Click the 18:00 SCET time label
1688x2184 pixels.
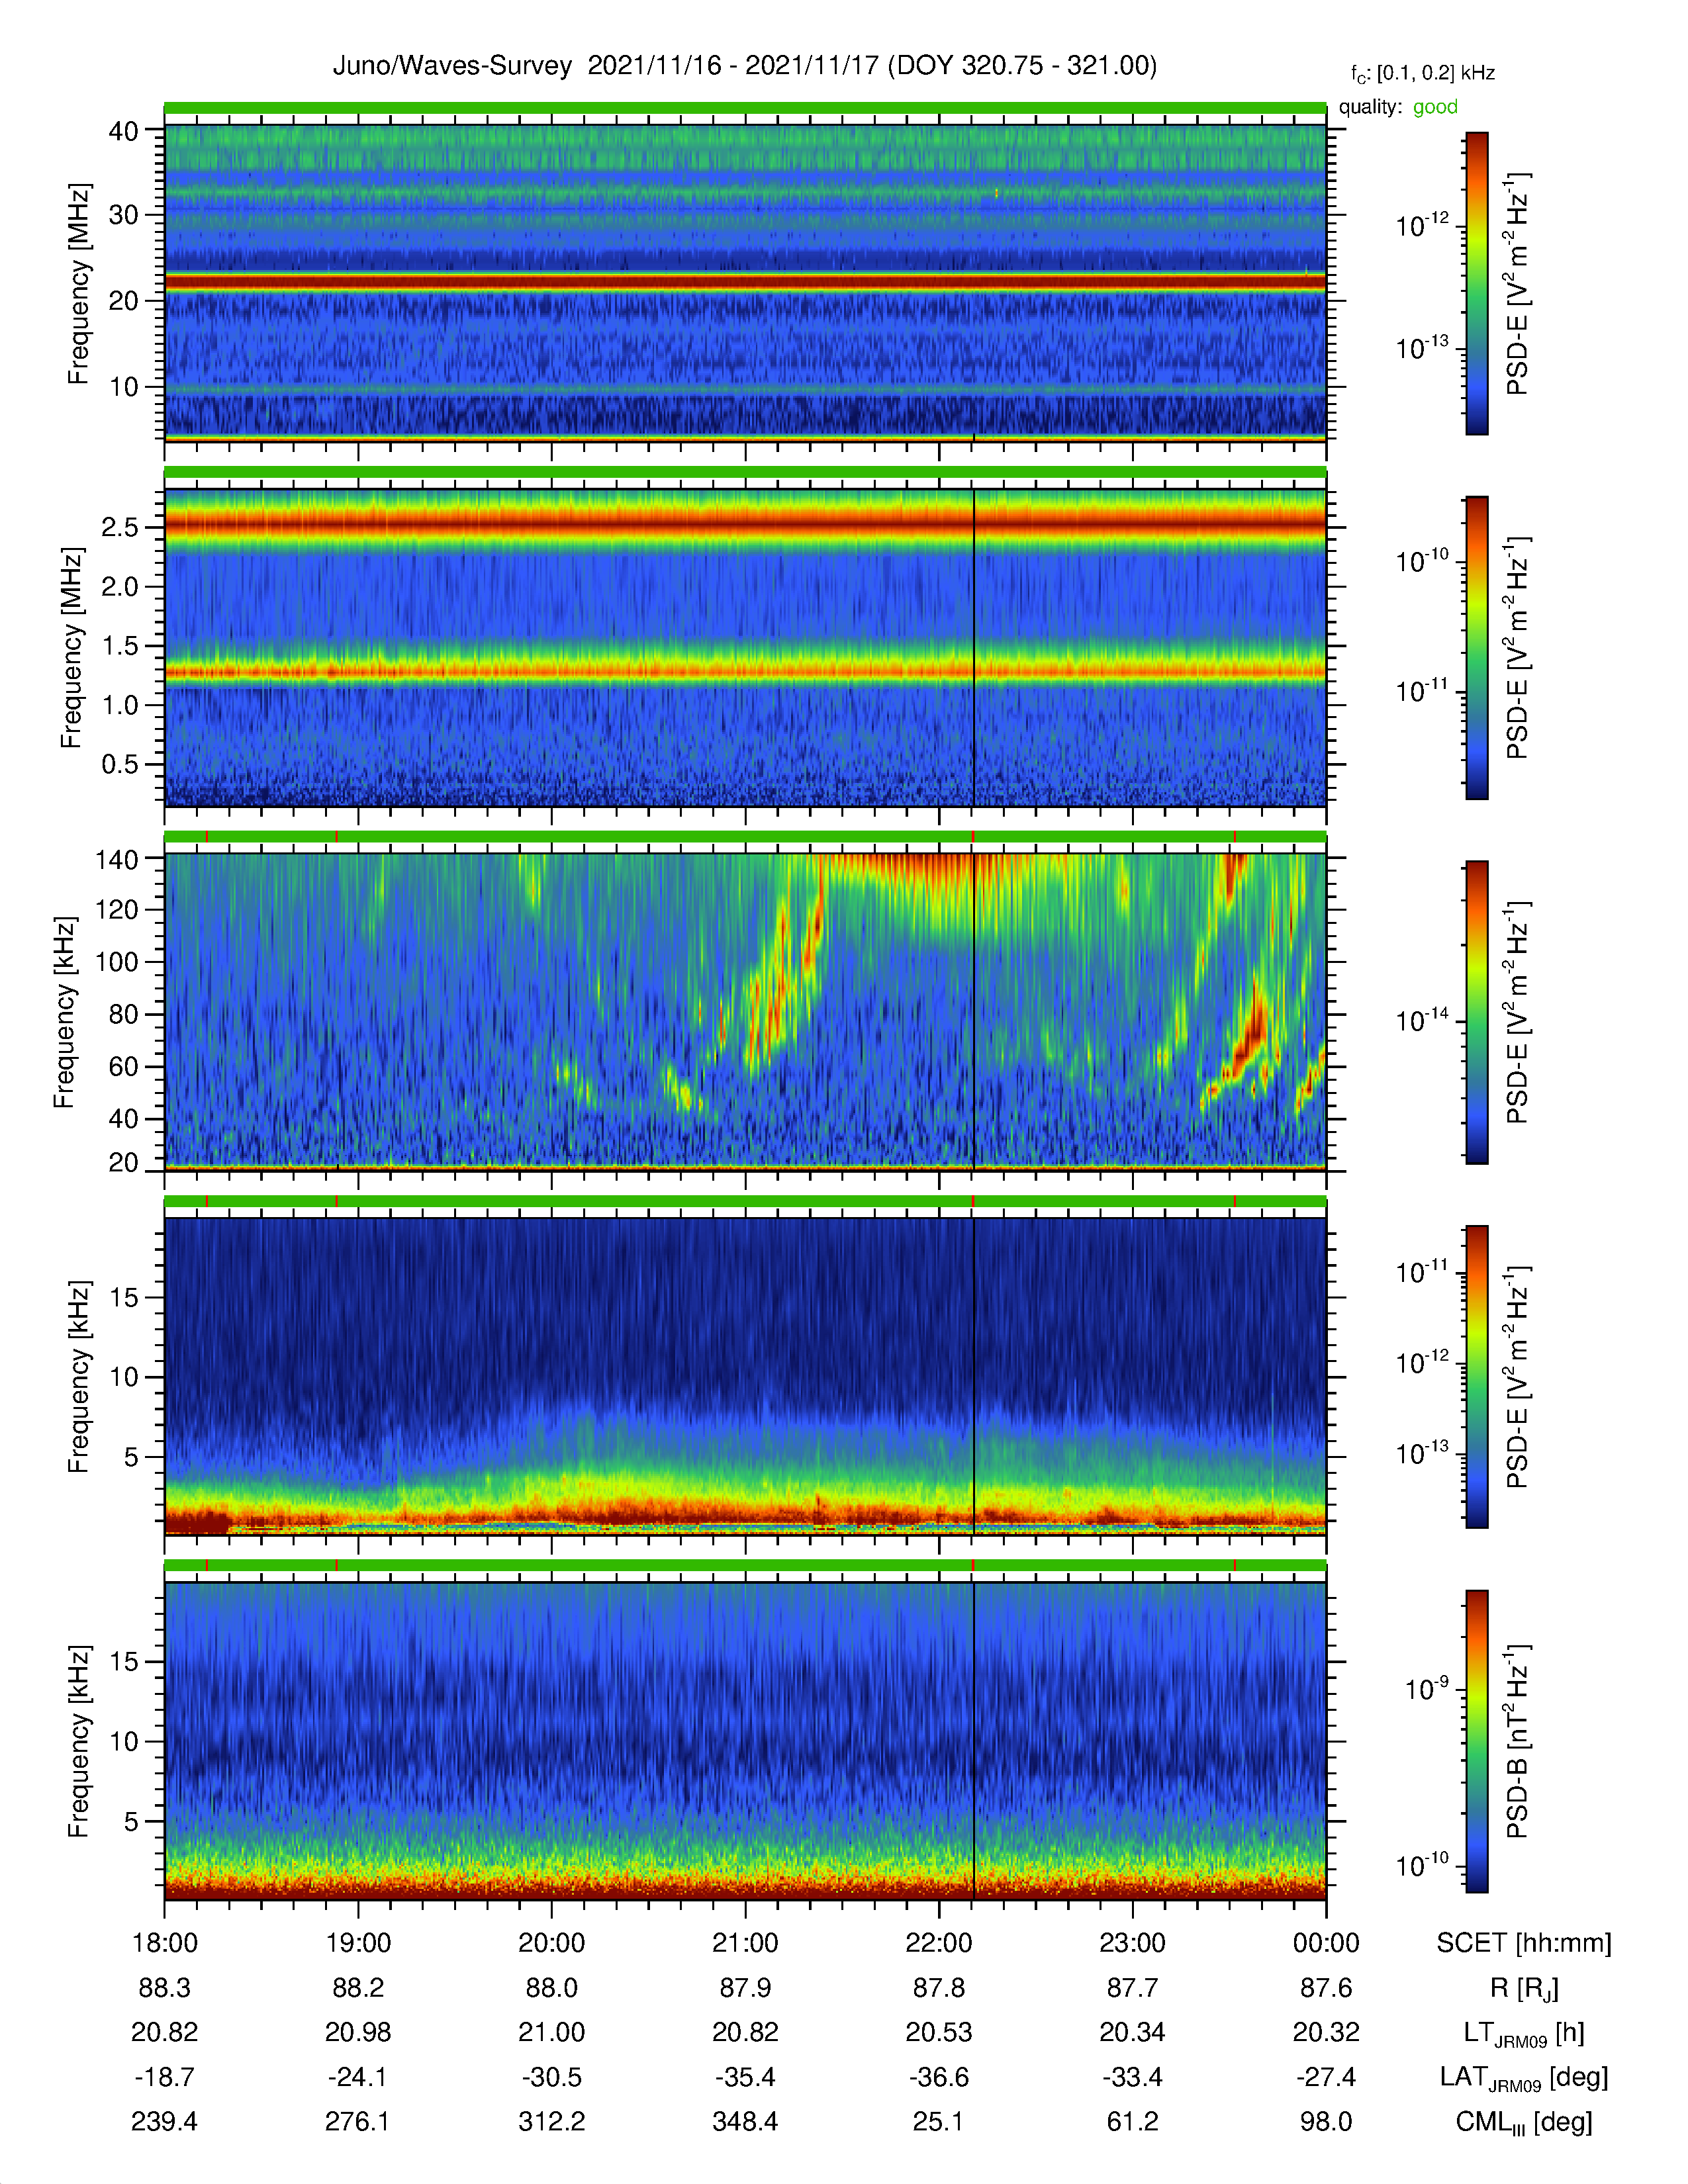coord(165,1943)
